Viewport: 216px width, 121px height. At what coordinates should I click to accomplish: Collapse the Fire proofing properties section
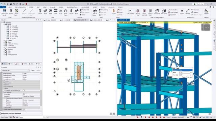(3, 92)
